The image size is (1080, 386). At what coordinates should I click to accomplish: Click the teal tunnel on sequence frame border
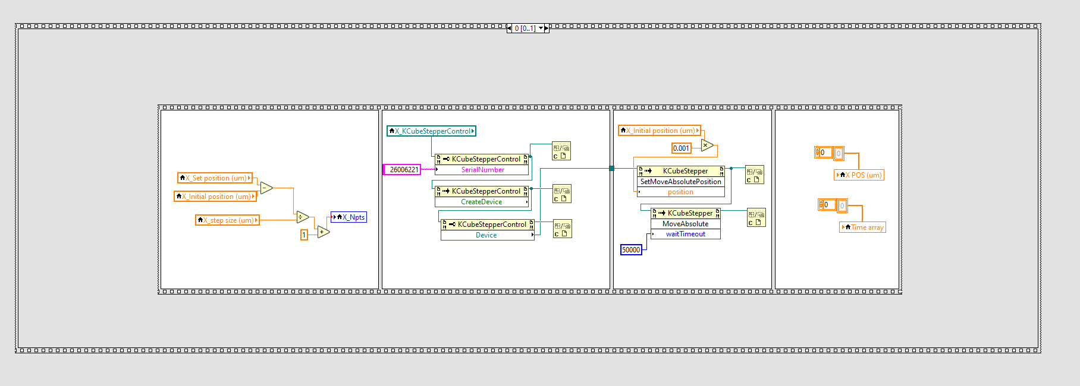click(x=611, y=169)
